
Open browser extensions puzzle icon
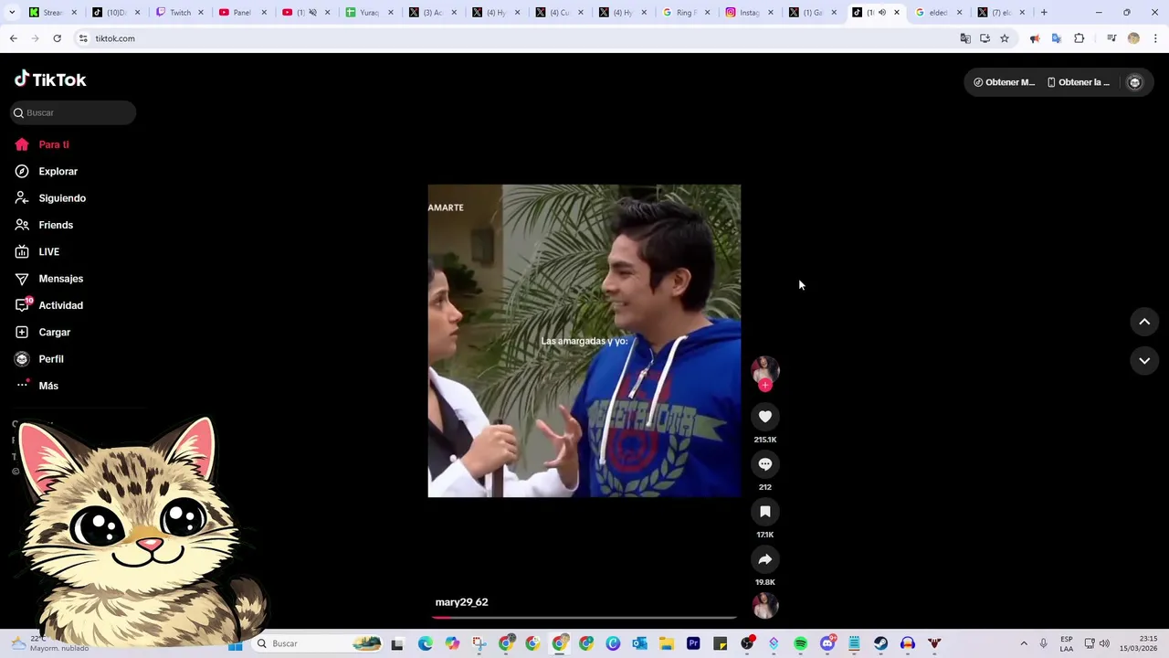tap(1079, 38)
